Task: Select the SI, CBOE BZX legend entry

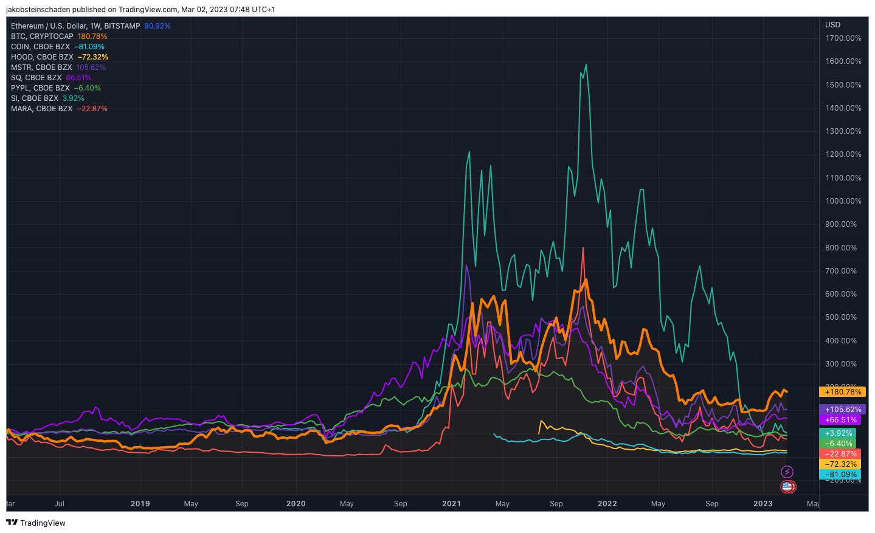Action: click(x=47, y=98)
